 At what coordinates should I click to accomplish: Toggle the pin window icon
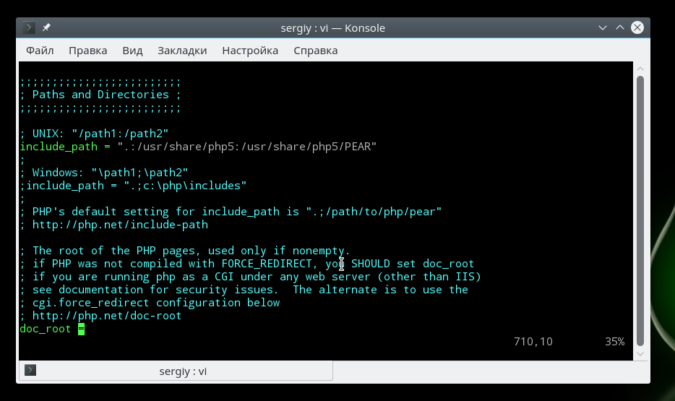(x=46, y=27)
